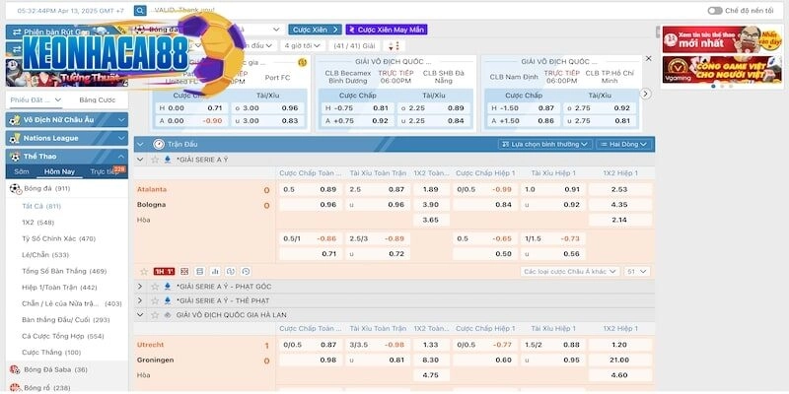Click the favorite star beside Giải Serie A Ý
The width and height of the screenshot is (789, 394).
156,159
